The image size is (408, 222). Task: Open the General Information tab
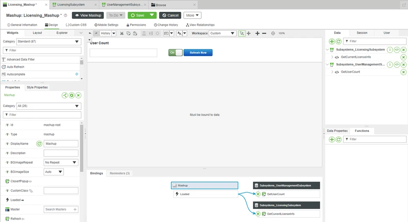point(22,25)
